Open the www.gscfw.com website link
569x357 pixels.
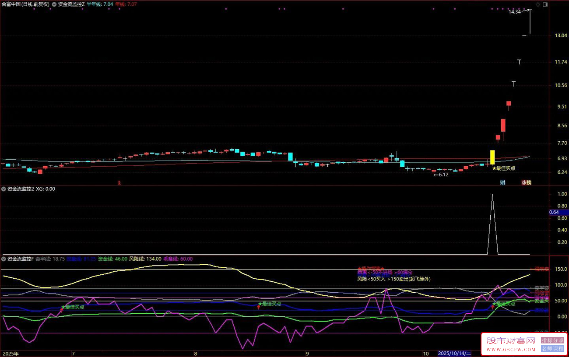pos(510,350)
